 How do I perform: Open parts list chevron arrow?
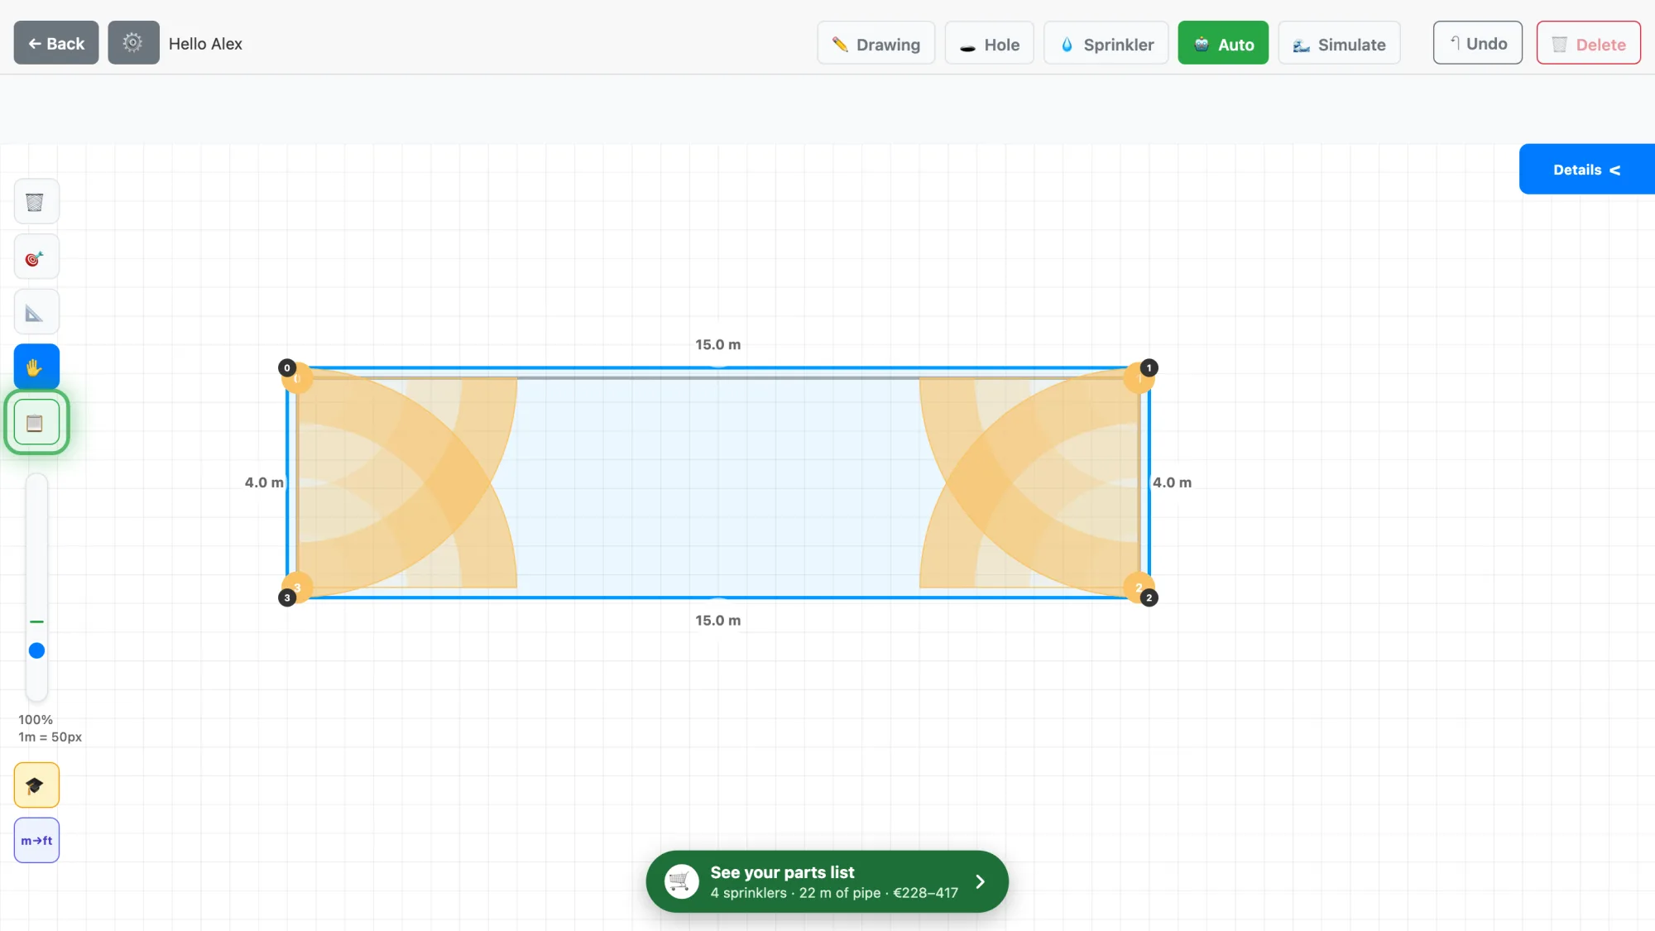pos(981,882)
